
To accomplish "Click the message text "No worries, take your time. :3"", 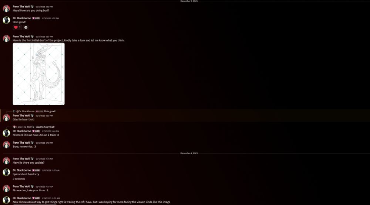I will (x=30, y=190).
